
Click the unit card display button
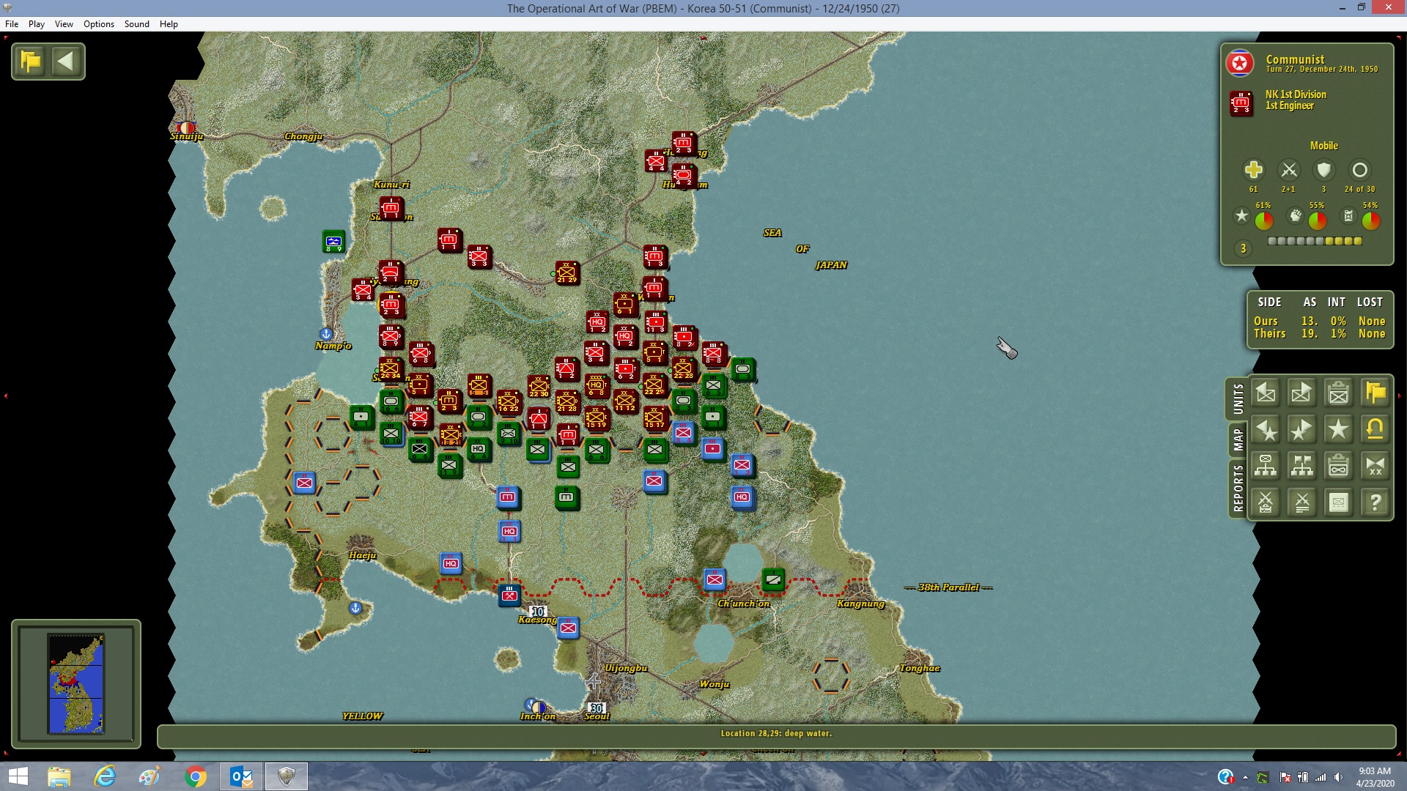1339,502
